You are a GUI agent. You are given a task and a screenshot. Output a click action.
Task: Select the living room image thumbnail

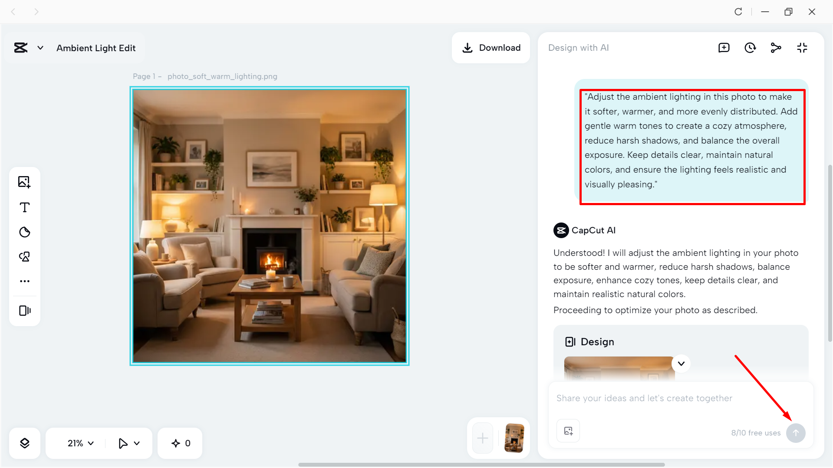(514, 438)
